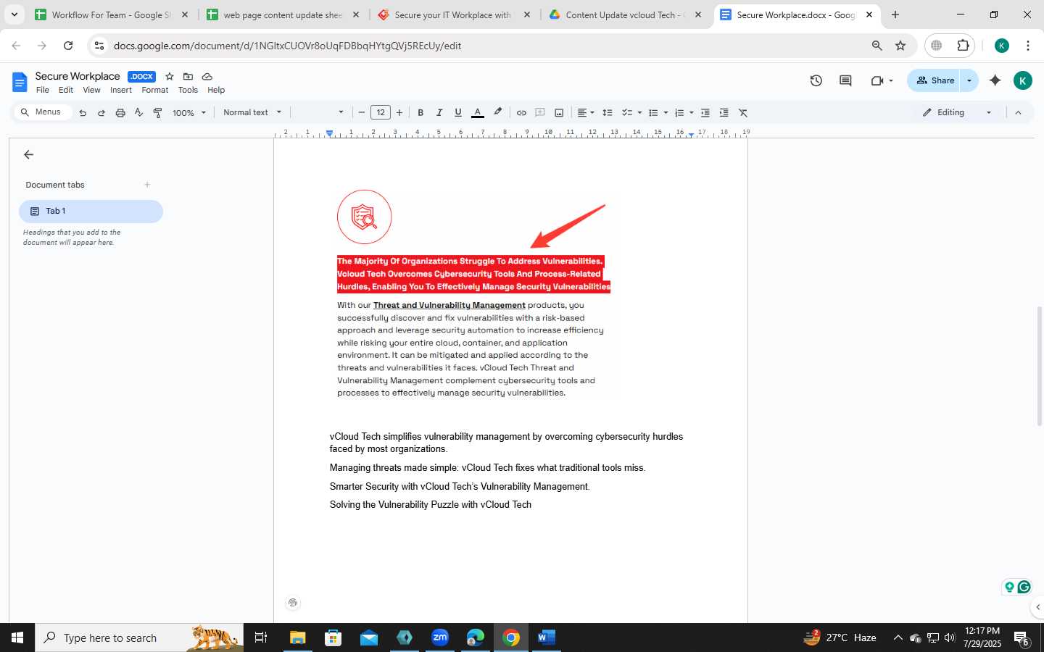Switch to the Content Update vcloud Tech tab
The height and width of the screenshot is (652, 1044).
(x=625, y=14)
